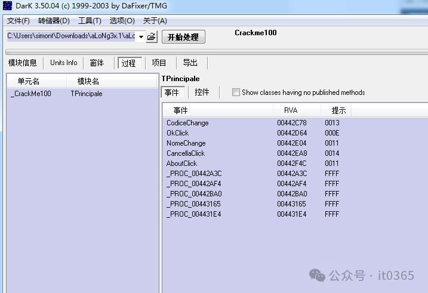
Task: Switch to the 模块信息 tab
Action: pyautogui.click(x=23, y=63)
